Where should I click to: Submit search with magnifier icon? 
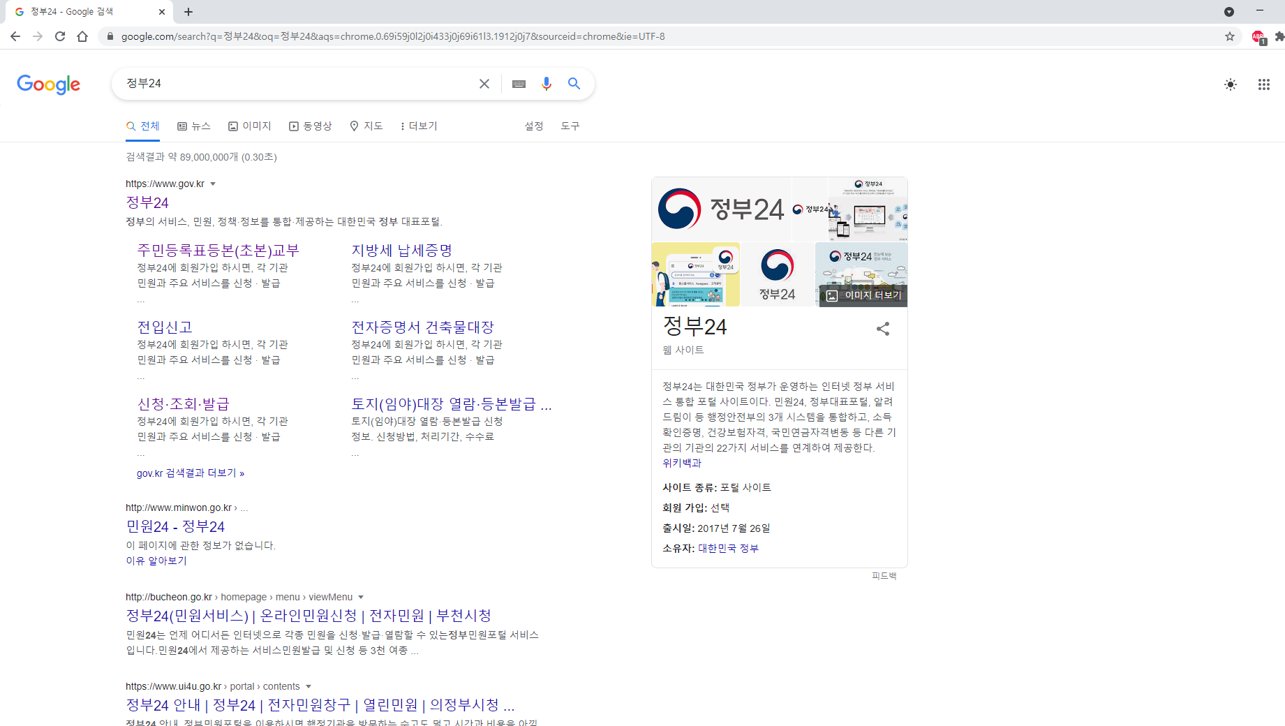coord(574,84)
